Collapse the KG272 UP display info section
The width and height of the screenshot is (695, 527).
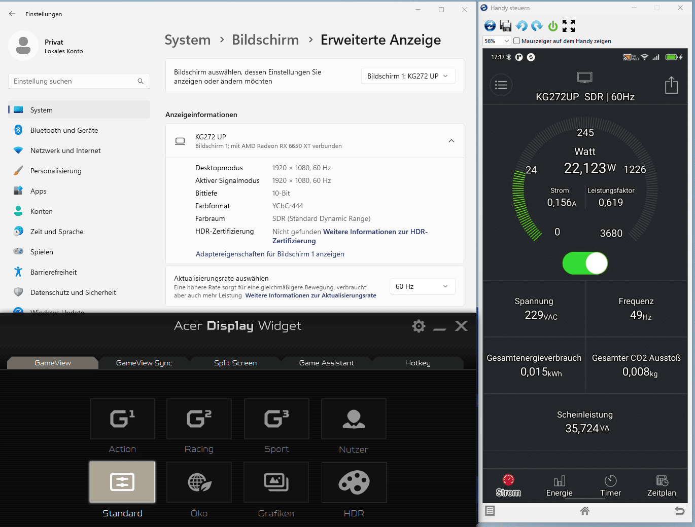pyautogui.click(x=451, y=141)
